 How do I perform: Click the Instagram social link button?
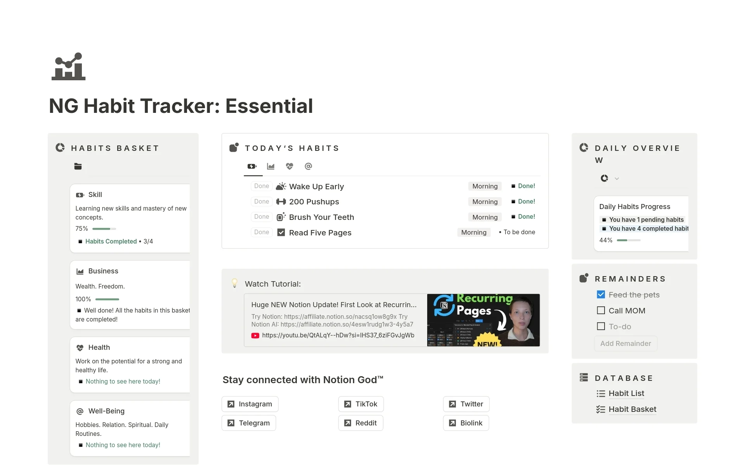(250, 404)
